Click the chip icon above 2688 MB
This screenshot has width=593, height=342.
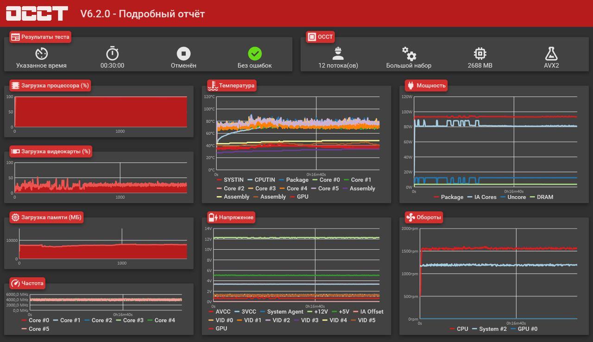(x=480, y=53)
